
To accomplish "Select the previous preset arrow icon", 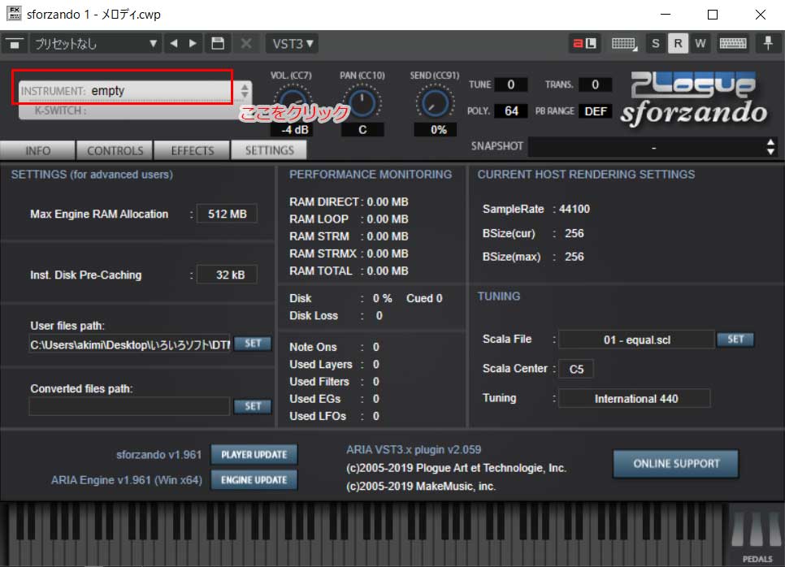I will point(175,43).
